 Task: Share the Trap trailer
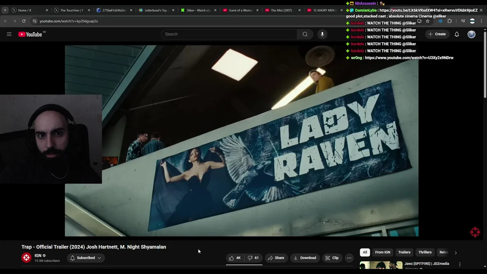coord(276,258)
